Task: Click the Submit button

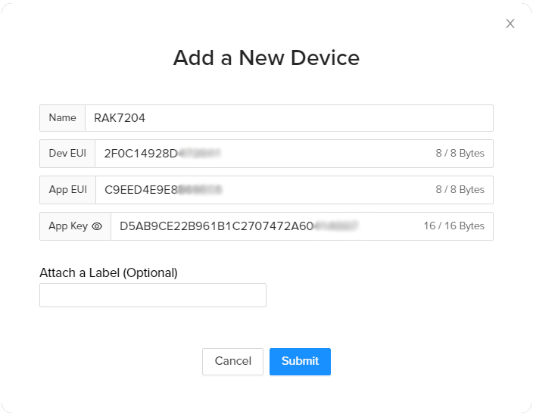Action: pos(300,362)
